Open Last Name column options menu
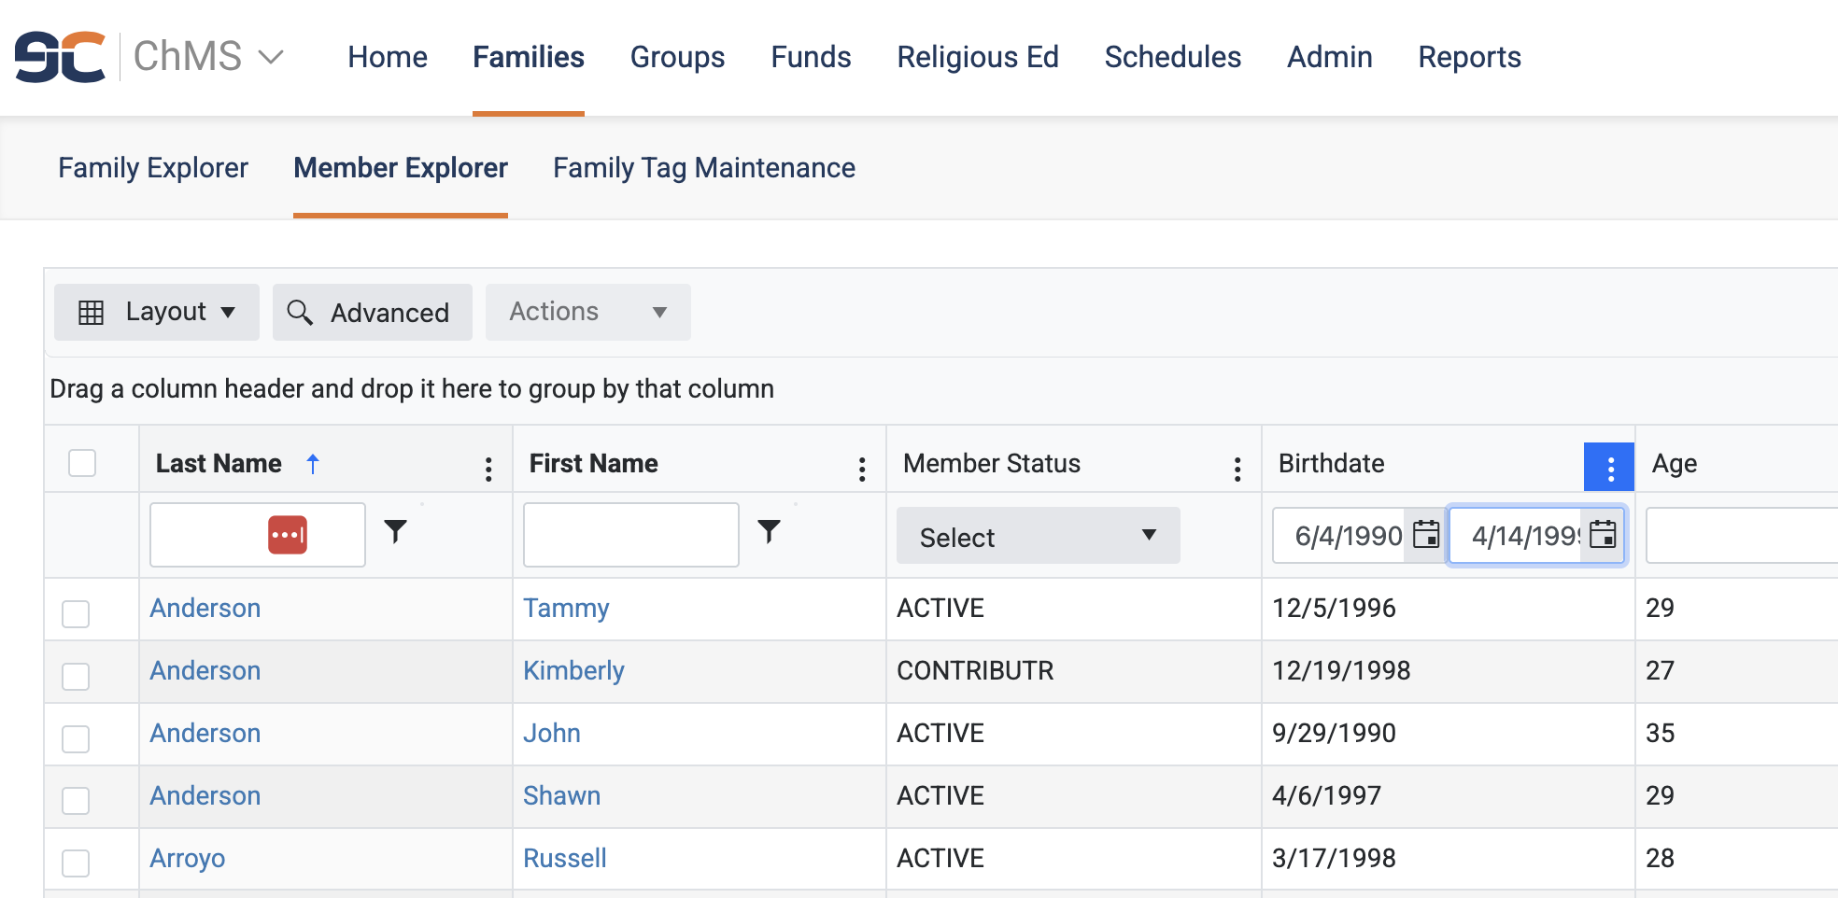This screenshot has height=898, width=1838. (488, 469)
